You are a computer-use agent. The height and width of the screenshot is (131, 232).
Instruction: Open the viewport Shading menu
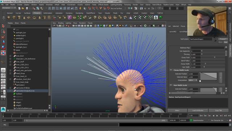point(61,23)
